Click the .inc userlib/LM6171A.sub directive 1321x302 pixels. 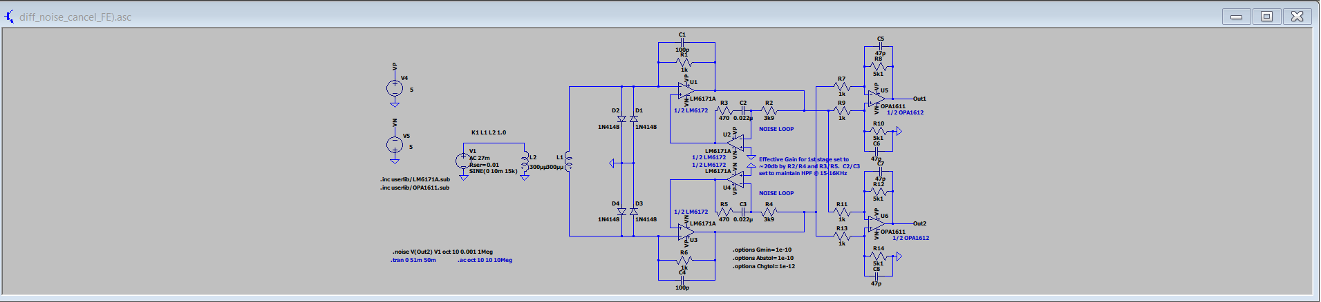[415, 179]
